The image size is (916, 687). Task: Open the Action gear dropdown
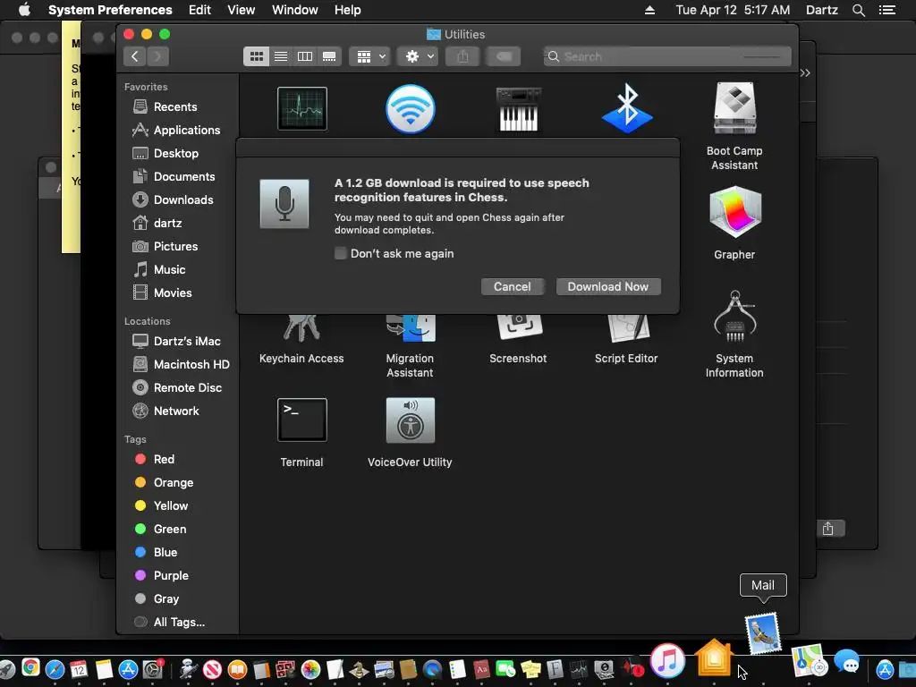click(x=419, y=56)
